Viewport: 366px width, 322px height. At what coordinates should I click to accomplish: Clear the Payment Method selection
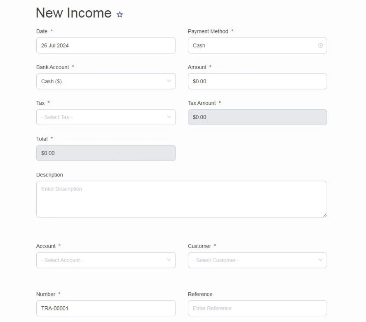pos(320,45)
